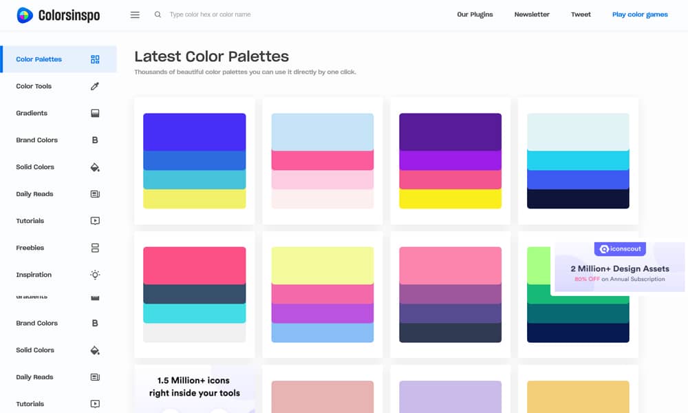Pick the hot pink stripe below light blue
Viewport: 688px width, 413px height.
(323, 160)
